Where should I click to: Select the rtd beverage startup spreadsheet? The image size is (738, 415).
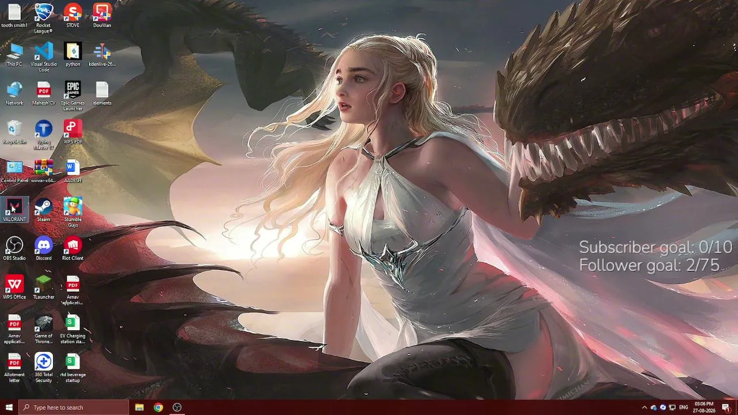tap(73, 367)
